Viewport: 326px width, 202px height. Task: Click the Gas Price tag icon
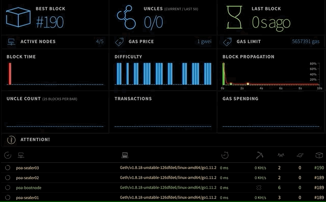tap(119, 42)
